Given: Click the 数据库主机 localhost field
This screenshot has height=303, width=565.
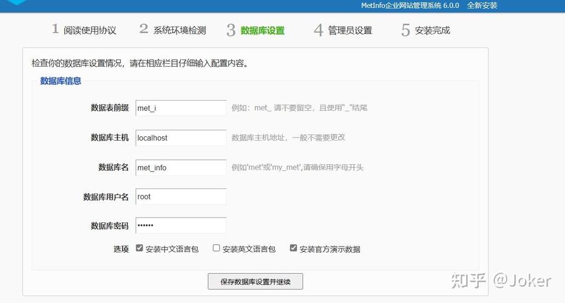Looking at the screenshot, I should click(181, 138).
